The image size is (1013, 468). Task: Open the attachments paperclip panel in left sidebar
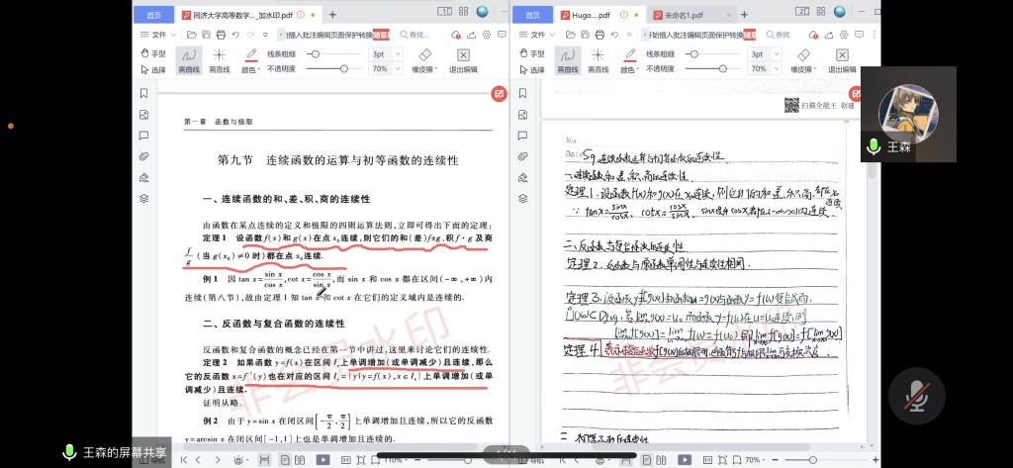tap(144, 156)
